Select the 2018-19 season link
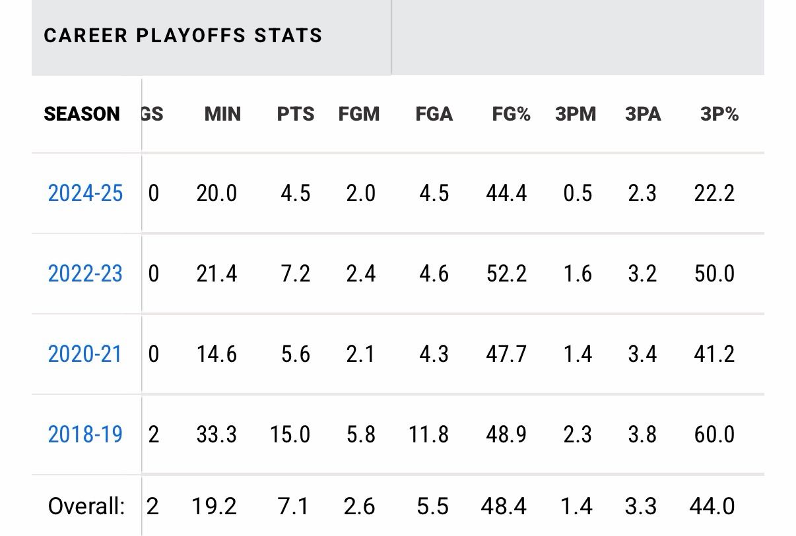Viewport: 796px width, 536px height. 85,434
